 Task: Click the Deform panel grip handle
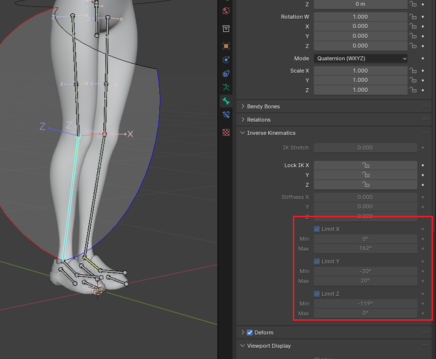coord(425,333)
